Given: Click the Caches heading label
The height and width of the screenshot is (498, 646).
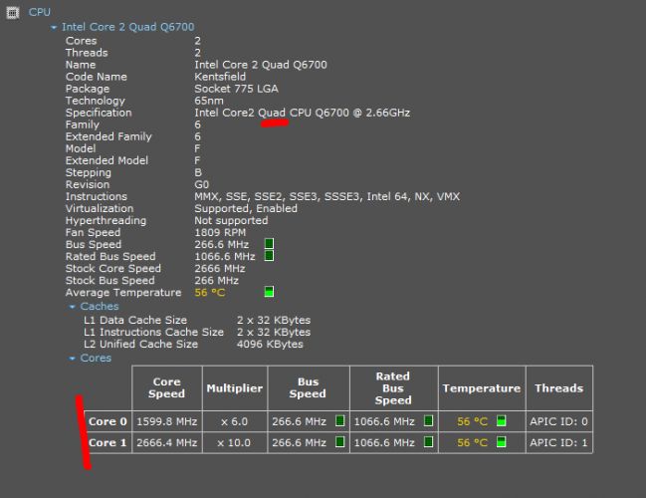Looking at the screenshot, I should click(100, 307).
